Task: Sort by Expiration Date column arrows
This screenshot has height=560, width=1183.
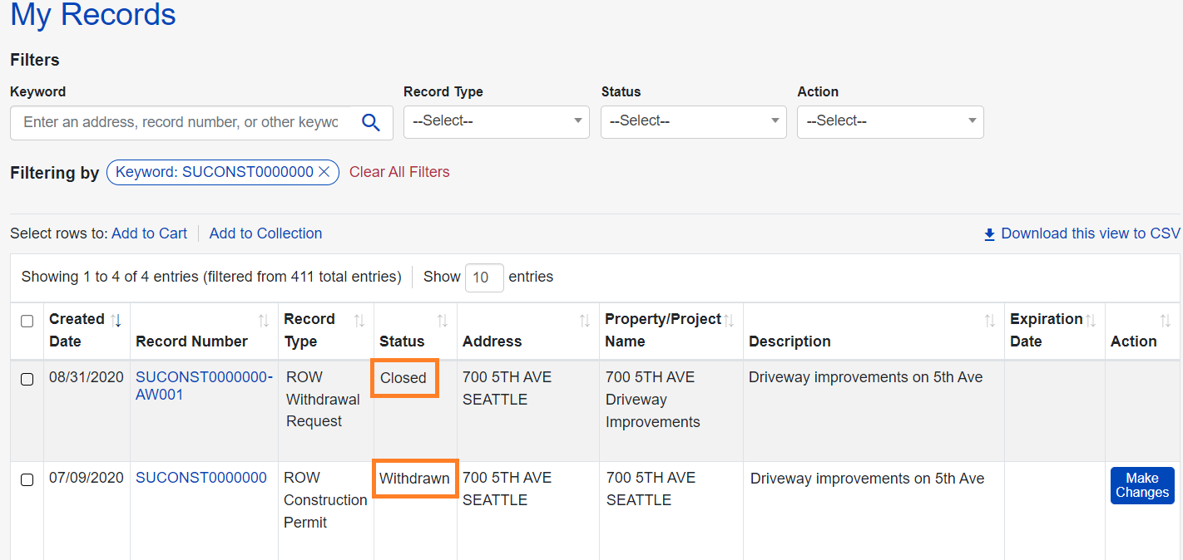Action: click(1091, 320)
